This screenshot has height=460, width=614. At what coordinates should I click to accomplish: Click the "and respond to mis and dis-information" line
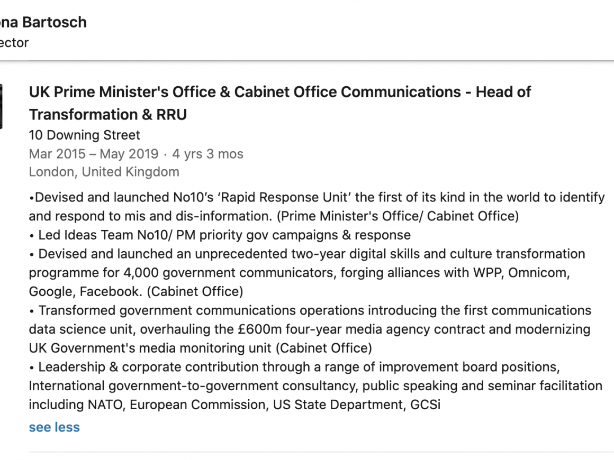coord(151,216)
